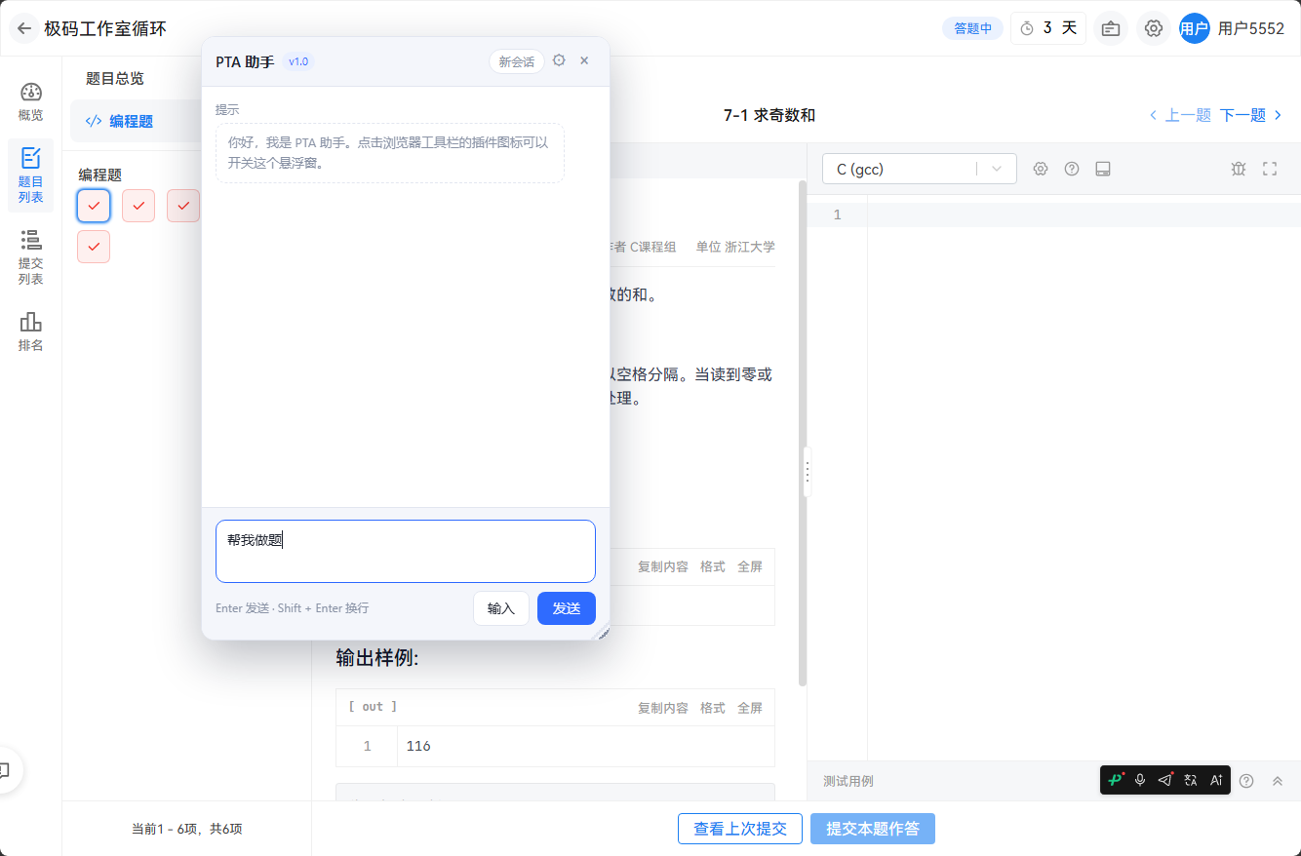Start a 新会话 in PTA assistant
Image resolution: width=1301 pixels, height=856 pixels.
(517, 61)
